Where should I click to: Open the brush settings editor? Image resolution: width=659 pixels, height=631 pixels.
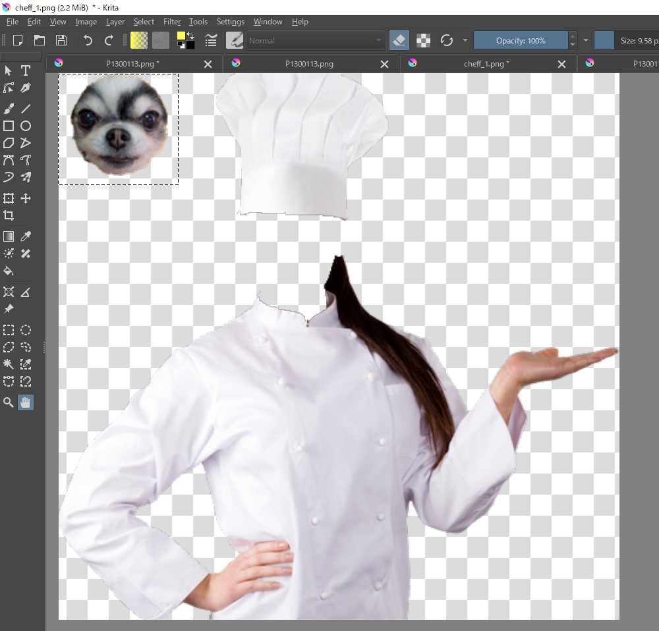(211, 40)
